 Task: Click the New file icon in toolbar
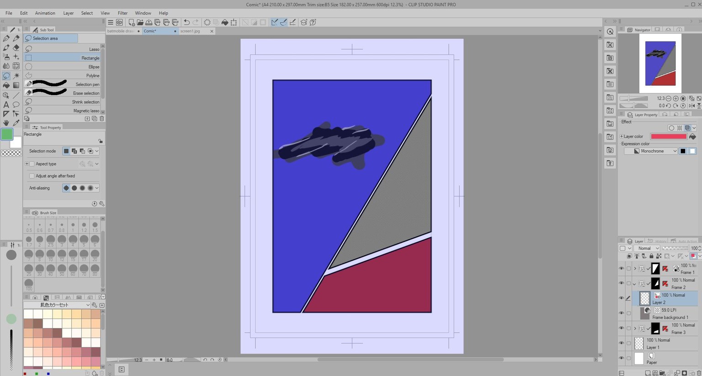click(x=132, y=22)
